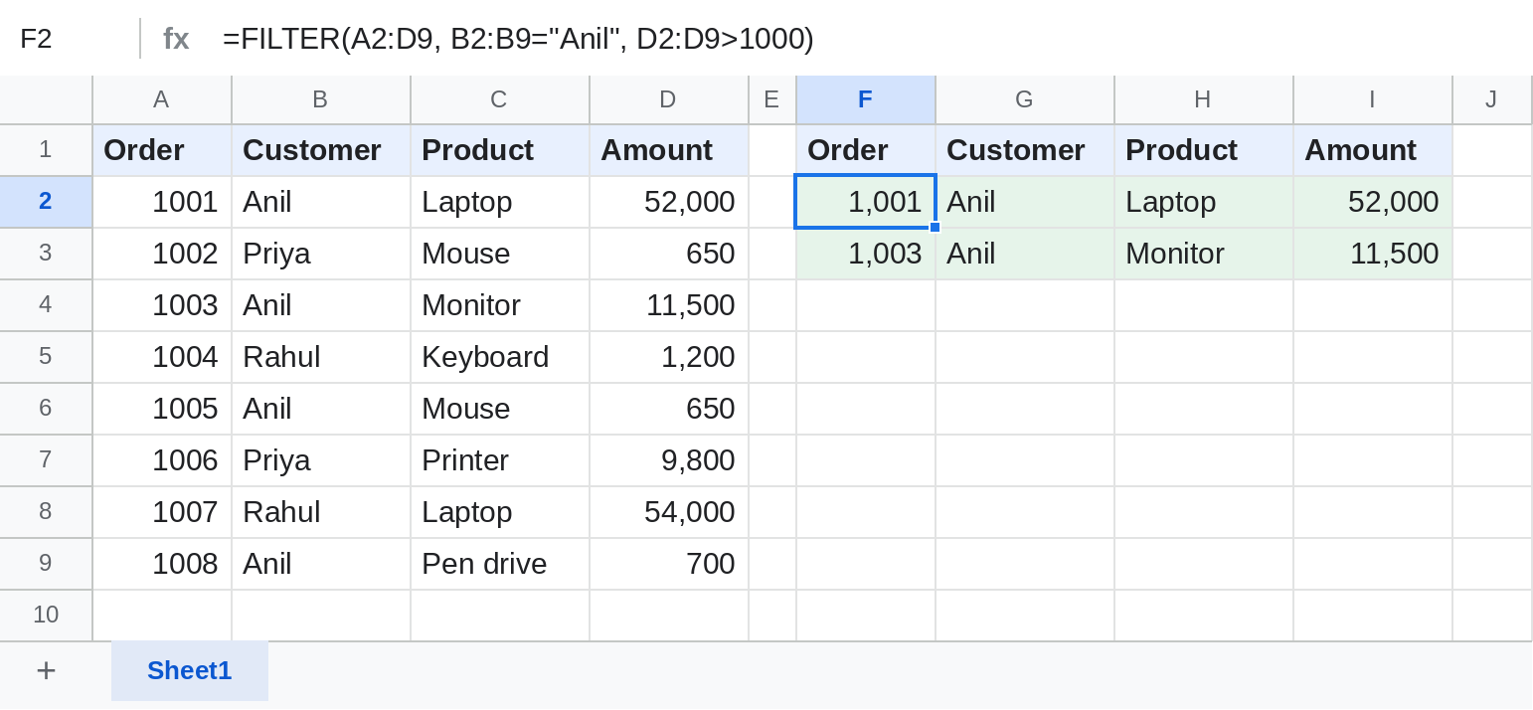Viewport: 1533px width, 710px height.
Task: Select row 4 header
Action: pos(46,305)
